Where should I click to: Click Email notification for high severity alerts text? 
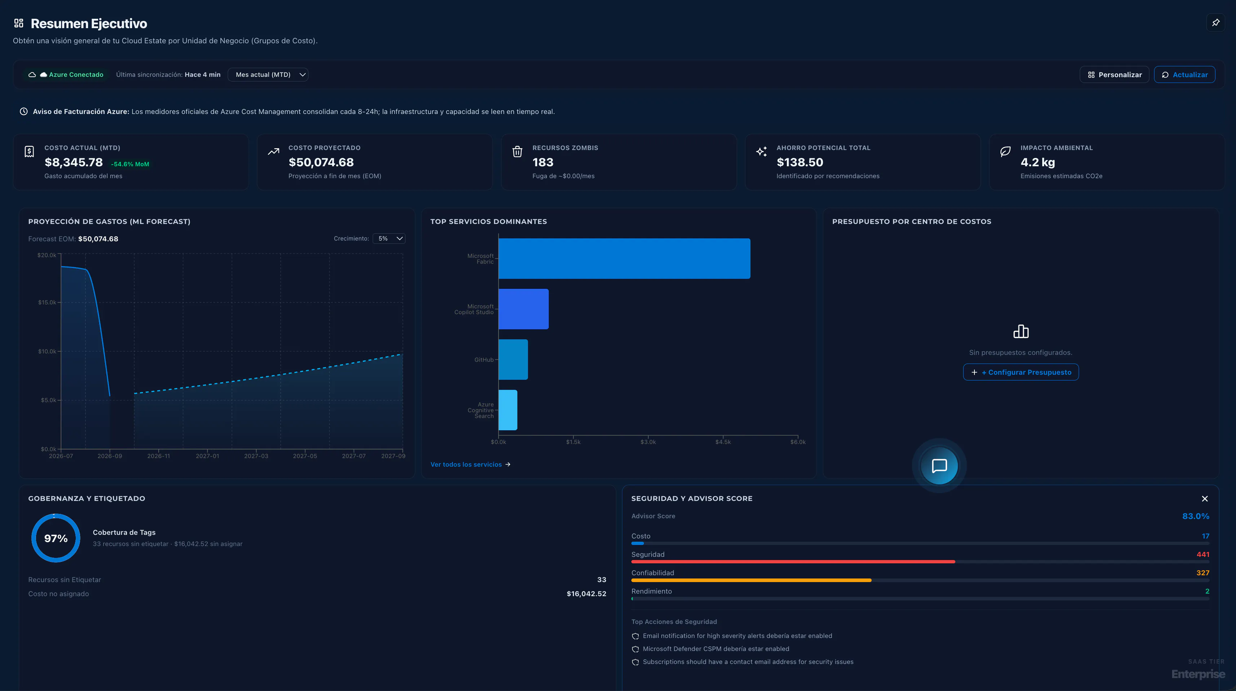[737, 636]
